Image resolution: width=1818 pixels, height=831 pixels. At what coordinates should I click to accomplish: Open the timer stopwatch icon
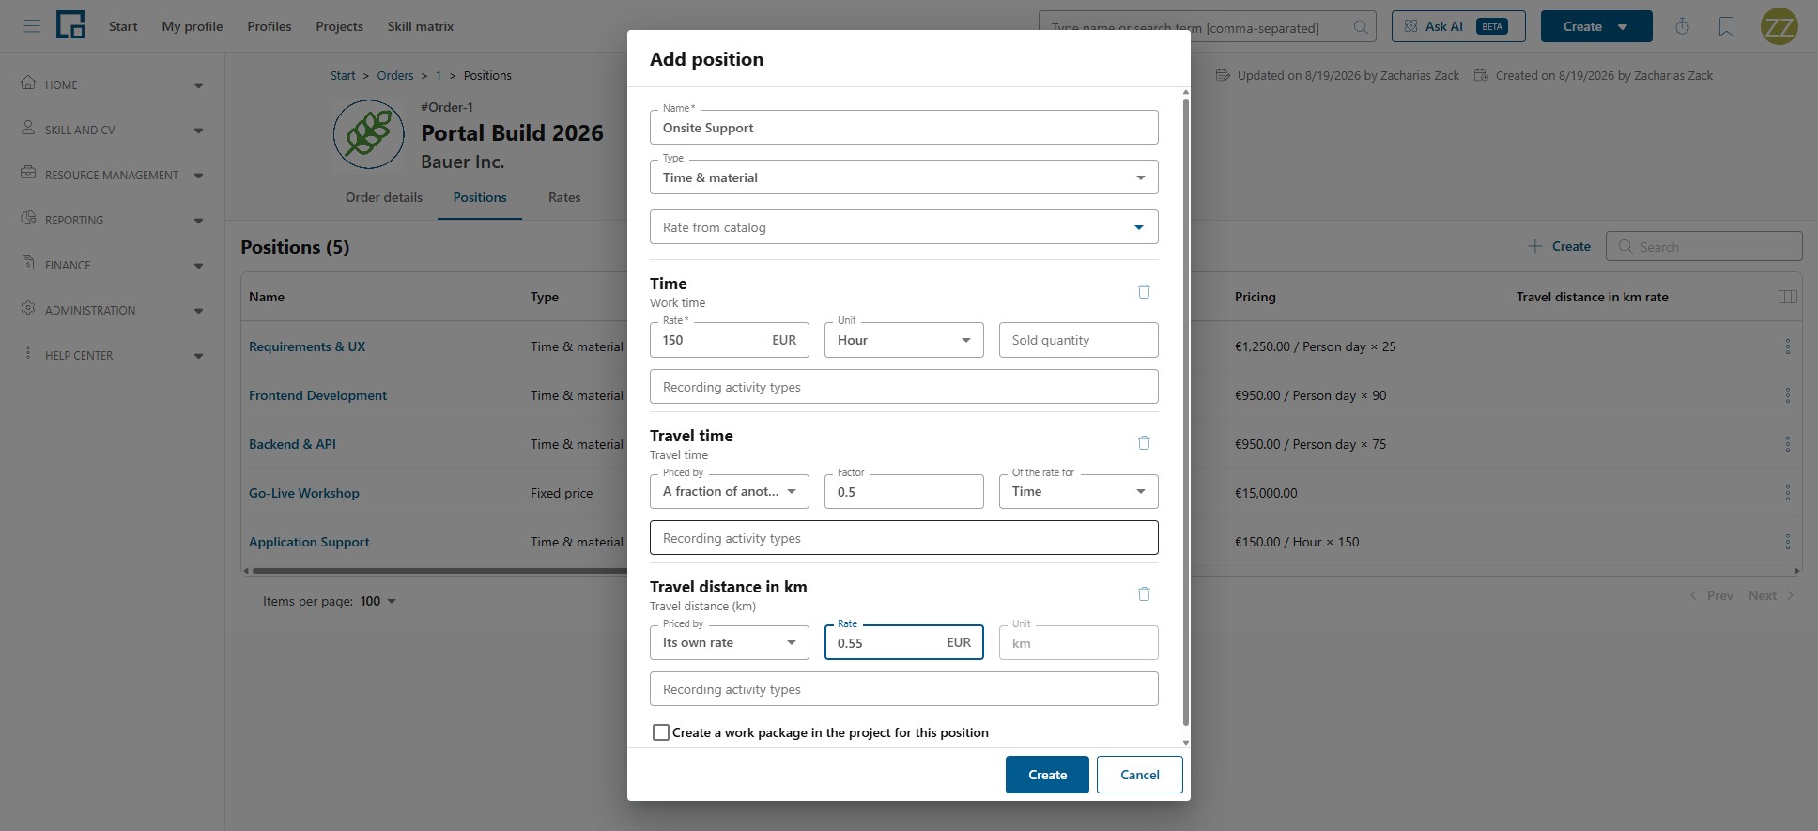click(1682, 26)
